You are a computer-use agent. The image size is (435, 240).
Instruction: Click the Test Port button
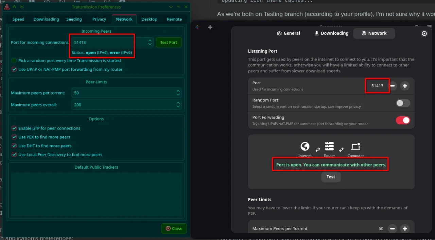tap(169, 42)
